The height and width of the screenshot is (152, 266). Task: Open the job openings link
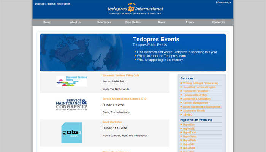click(223, 2)
